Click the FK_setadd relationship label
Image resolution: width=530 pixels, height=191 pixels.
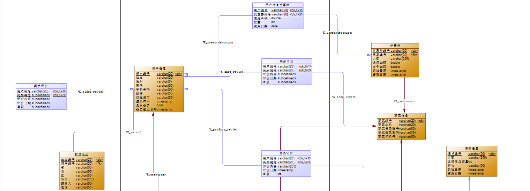(x=133, y=132)
